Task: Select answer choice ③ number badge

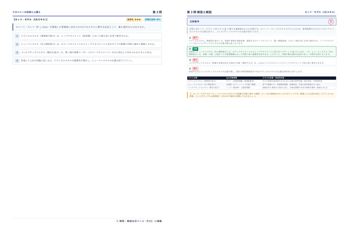Action: pyautogui.click(x=17, y=53)
